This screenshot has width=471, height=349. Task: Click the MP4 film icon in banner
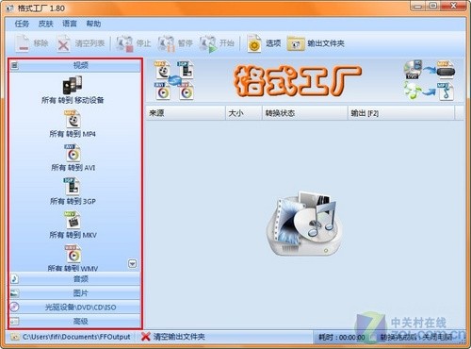click(162, 70)
